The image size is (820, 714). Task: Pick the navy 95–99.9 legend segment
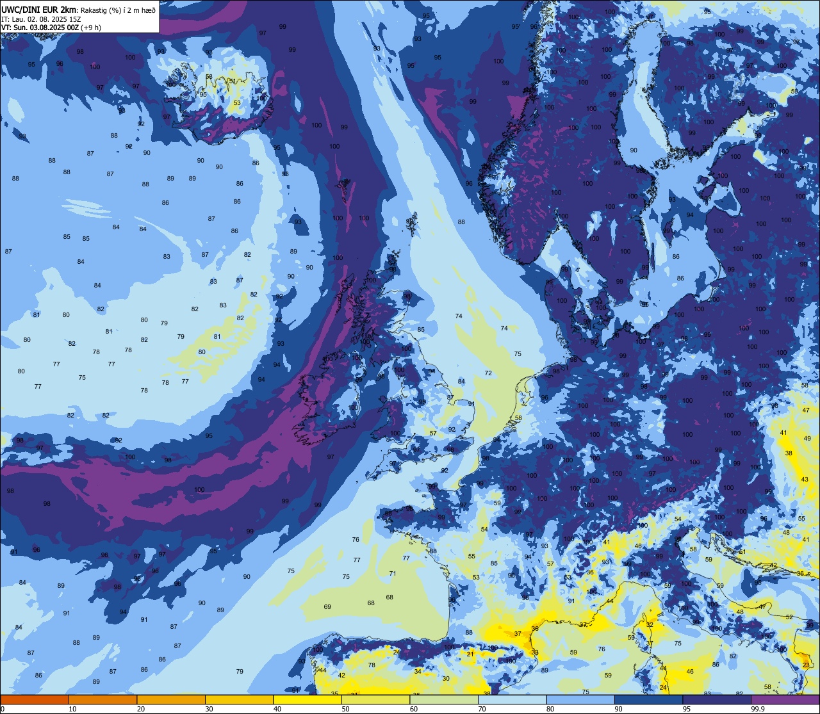717,699
